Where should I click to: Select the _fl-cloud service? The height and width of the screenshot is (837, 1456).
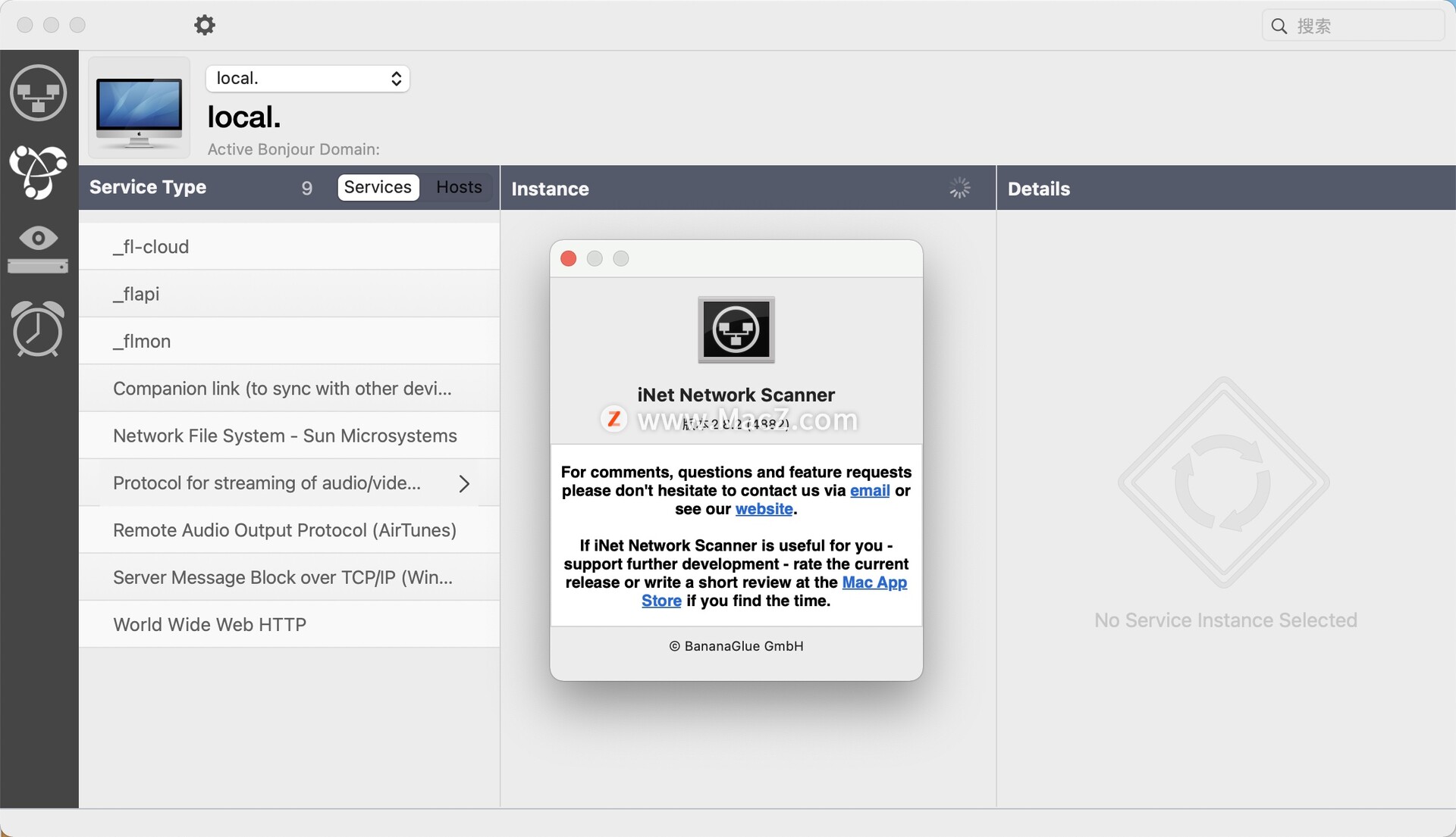pyautogui.click(x=289, y=247)
